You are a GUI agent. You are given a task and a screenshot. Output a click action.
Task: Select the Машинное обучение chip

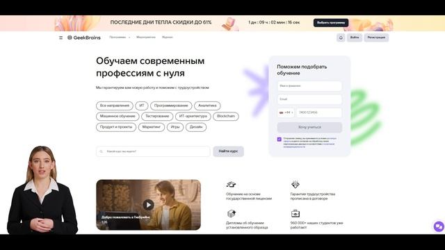pos(118,116)
